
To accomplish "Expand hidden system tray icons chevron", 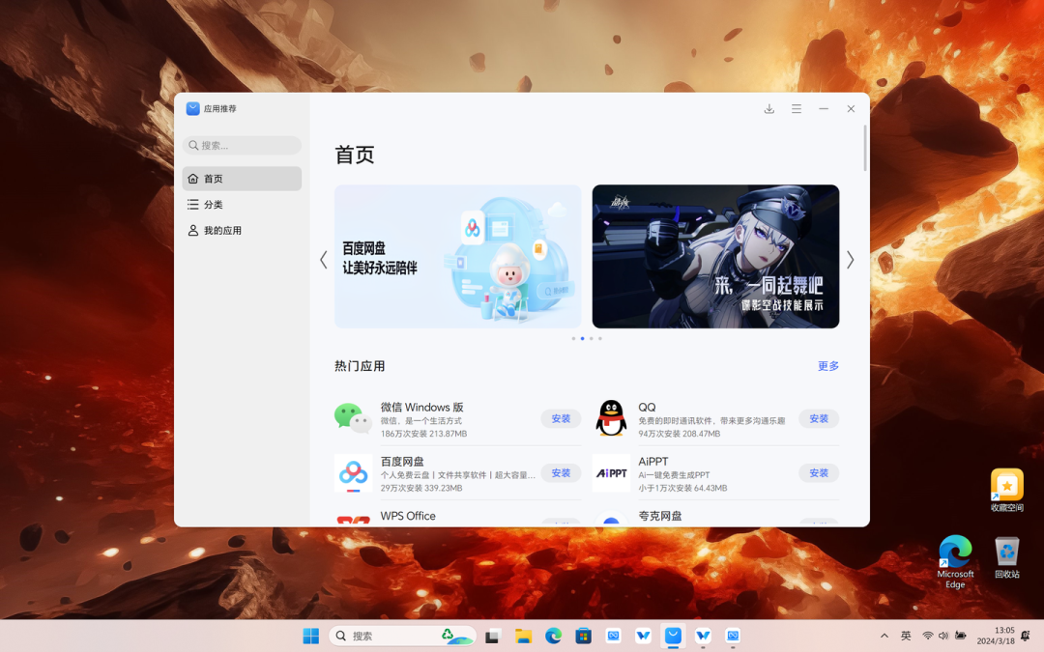I will [884, 636].
